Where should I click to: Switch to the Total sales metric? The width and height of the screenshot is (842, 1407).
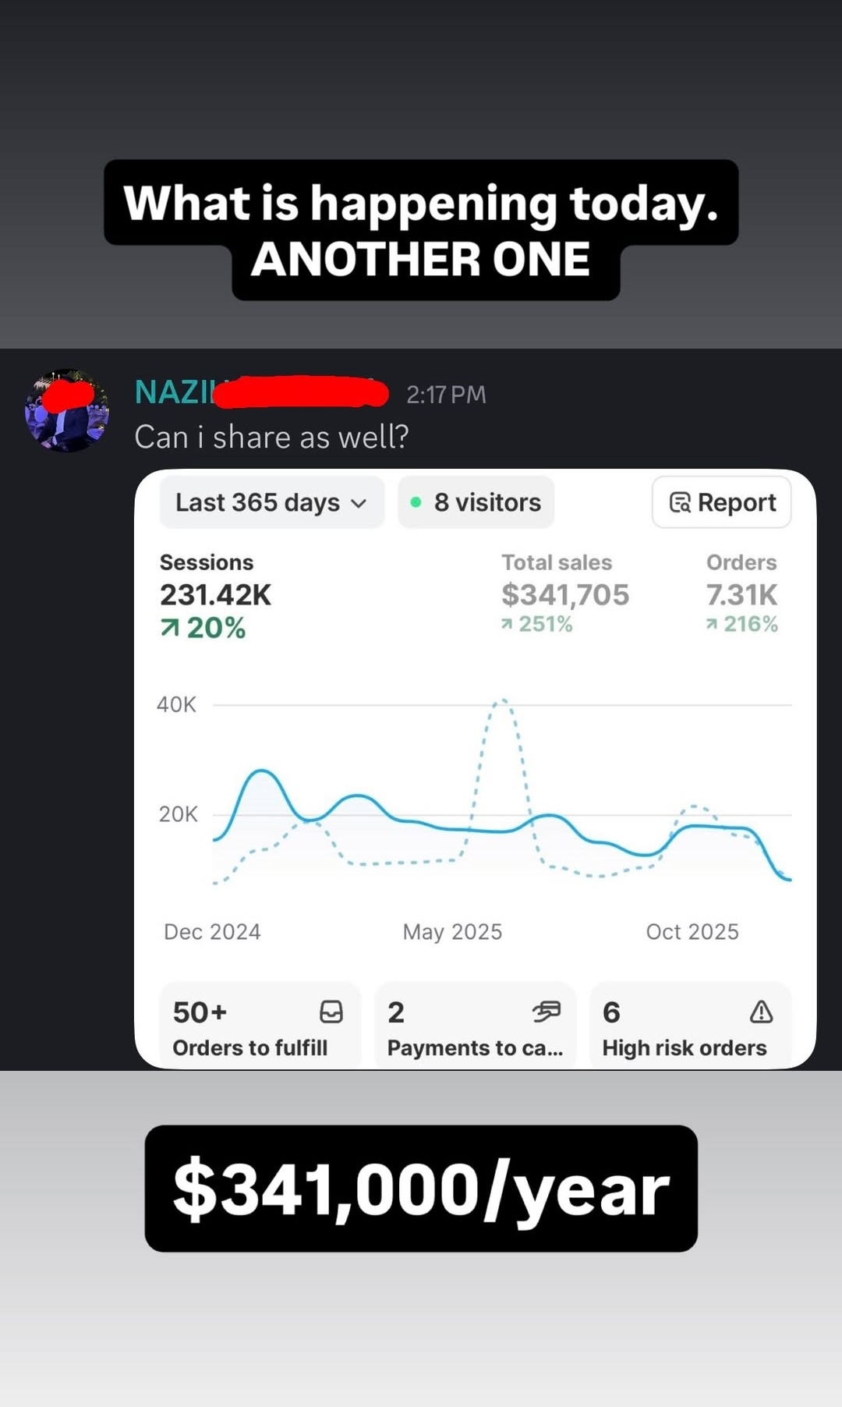coord(564,593)
